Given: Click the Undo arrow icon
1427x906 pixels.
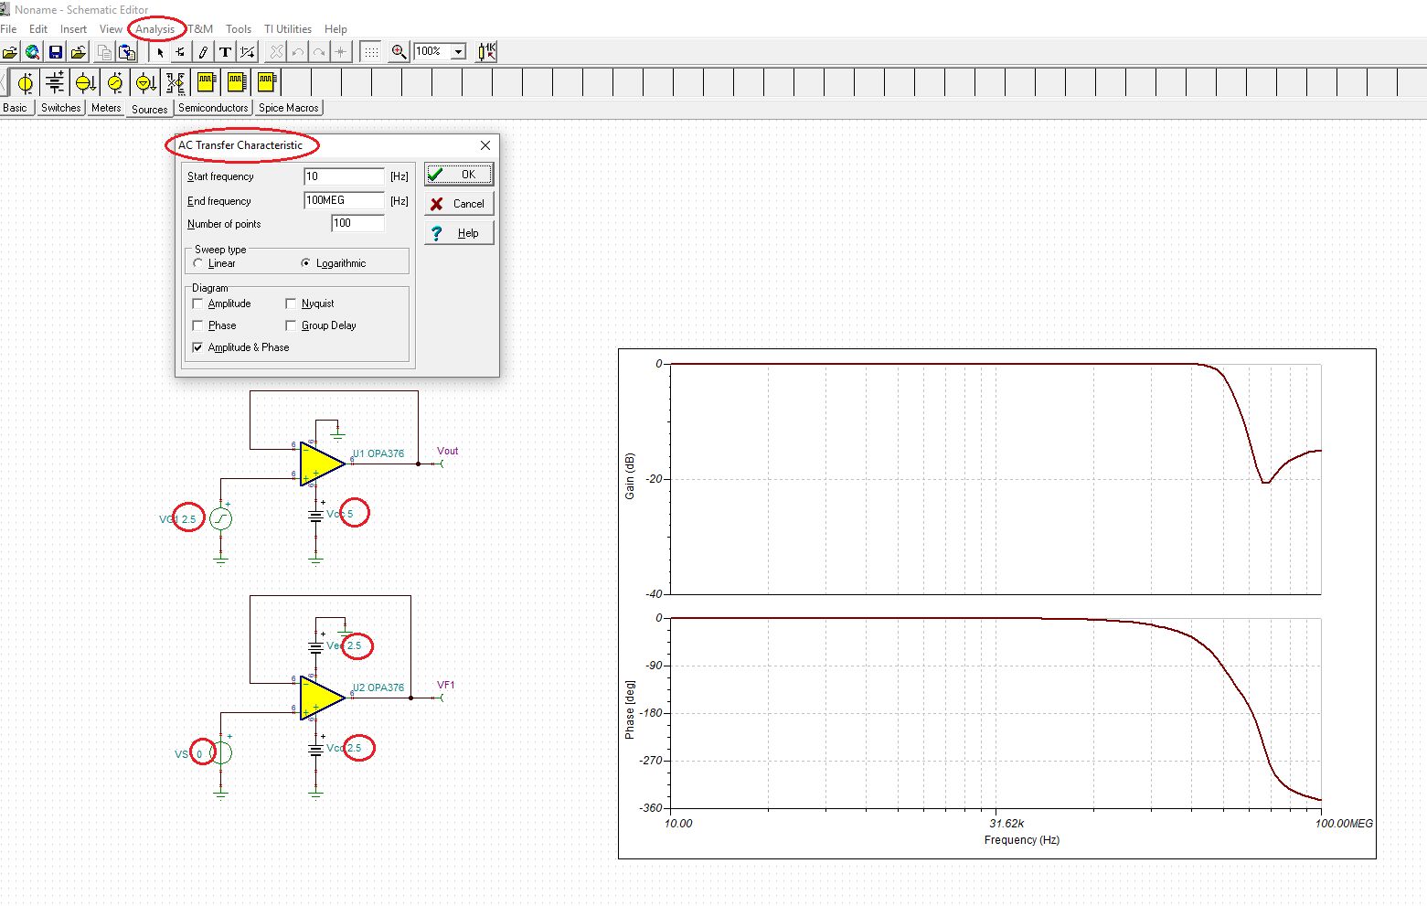Looking at the screenshot, I should point(297,52).
